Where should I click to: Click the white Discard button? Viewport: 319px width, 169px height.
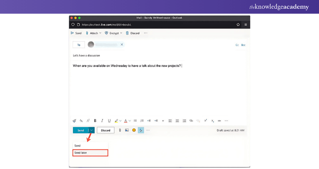tap(105, 130)
